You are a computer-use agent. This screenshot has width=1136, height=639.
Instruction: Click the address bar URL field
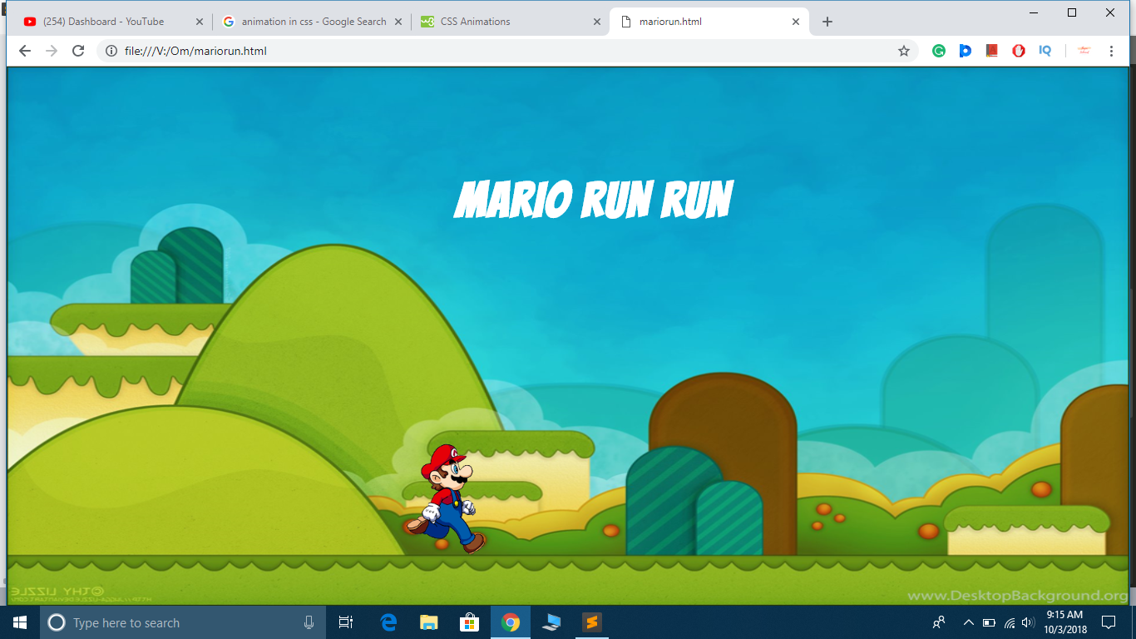pos(499,51)
